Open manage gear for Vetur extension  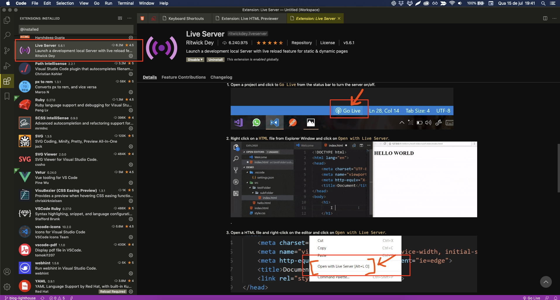coord(131,183)
